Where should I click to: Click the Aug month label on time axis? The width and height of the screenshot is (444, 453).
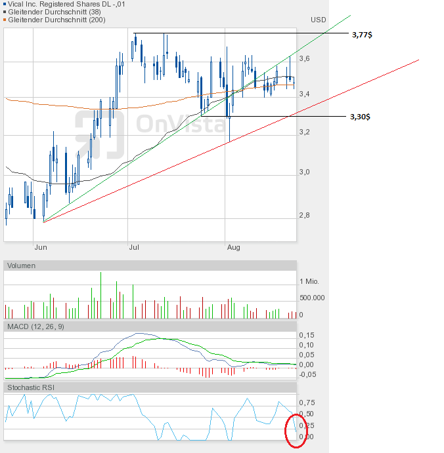pyautogui.click(x=233, y=247)
